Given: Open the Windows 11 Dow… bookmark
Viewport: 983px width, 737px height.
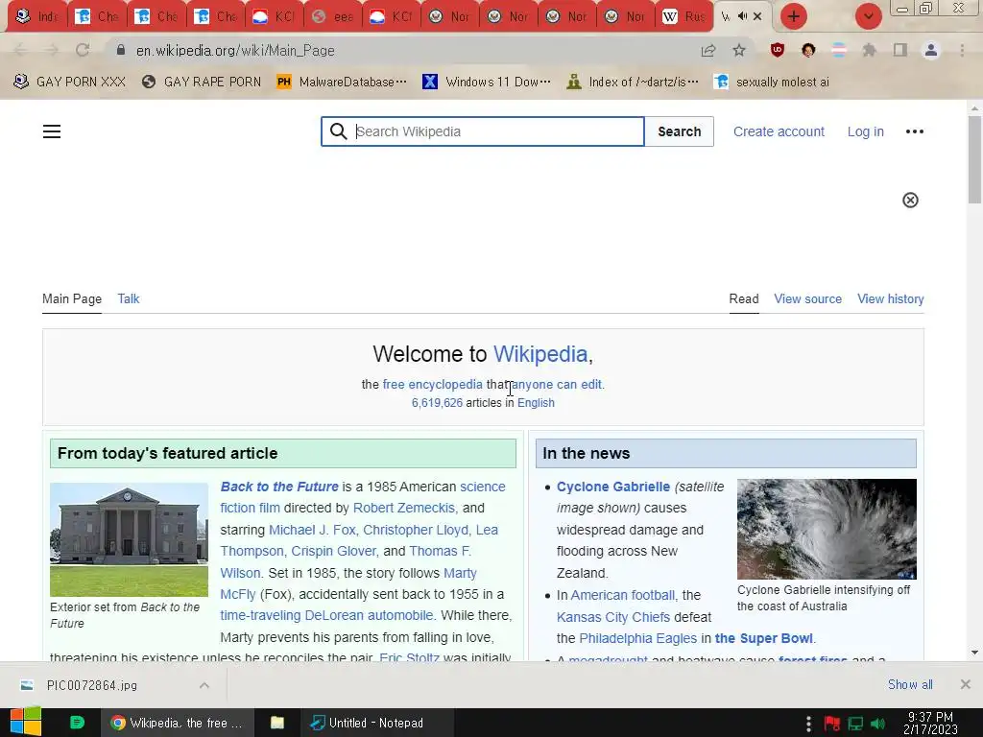Looking at the screenshot, I should coord(487,83).
